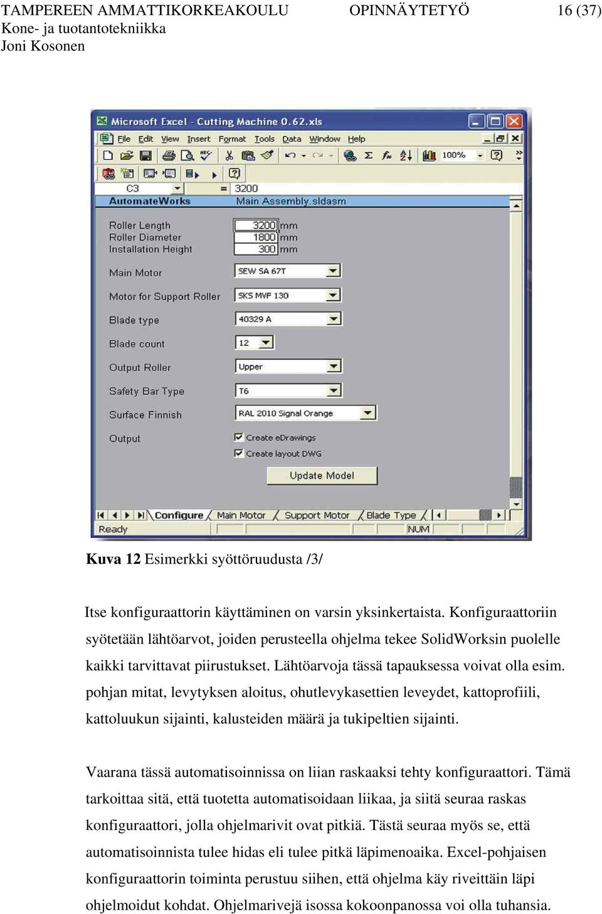The image size is (602, 914).
Task: Click the Paste clipboard icon
Action: 248,156
